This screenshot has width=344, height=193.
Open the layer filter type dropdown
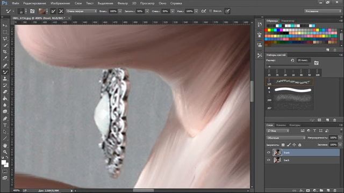click(278, 131)
